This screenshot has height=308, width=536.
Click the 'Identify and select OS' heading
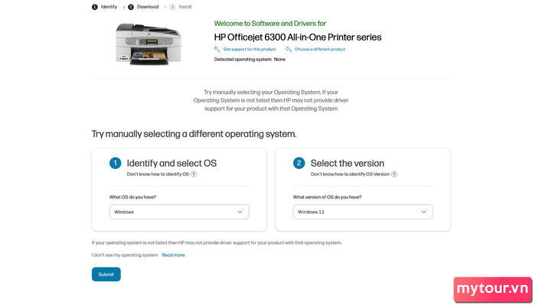pos(172,163)
